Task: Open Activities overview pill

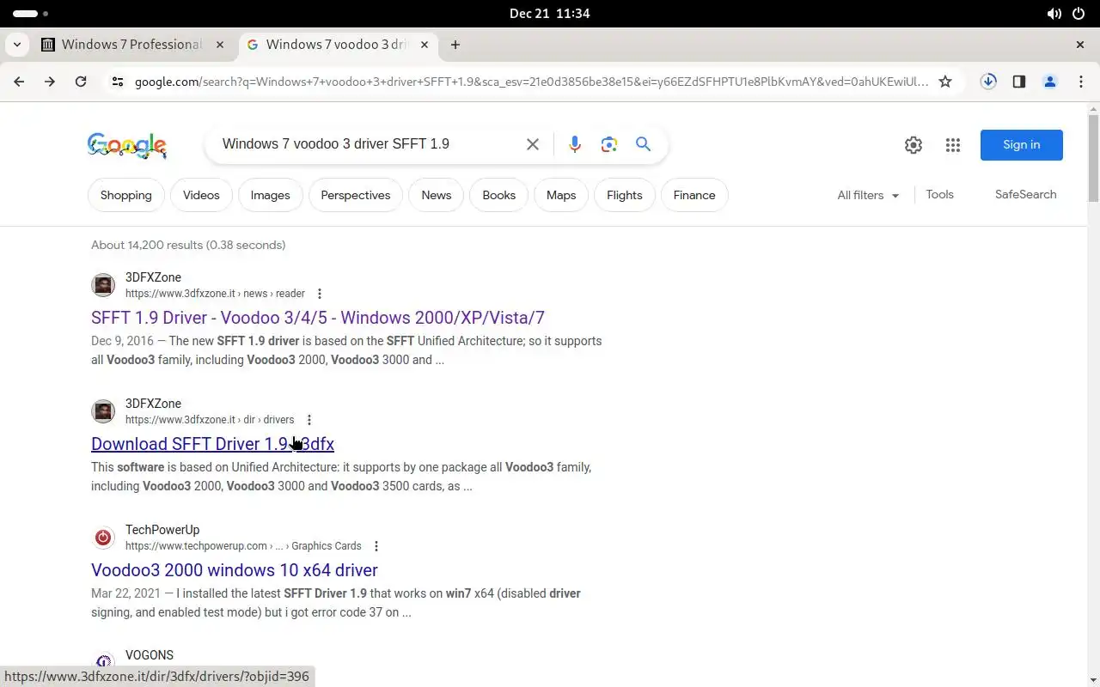Action: point(30,14)
